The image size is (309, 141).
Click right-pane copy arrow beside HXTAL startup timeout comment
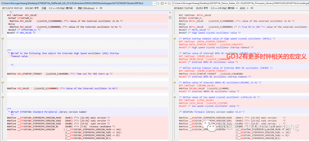175,39
